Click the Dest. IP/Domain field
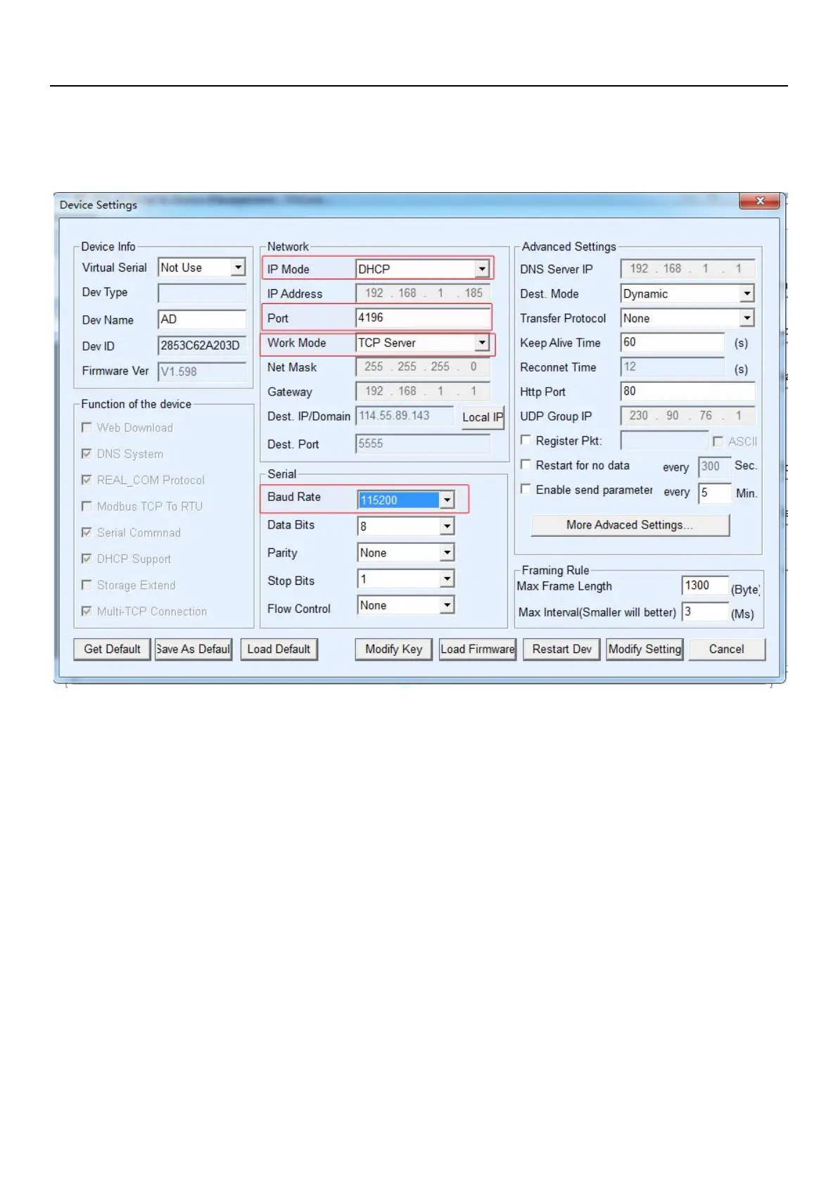The width and height of the screenshot is (838, 1185). [405, 416]
